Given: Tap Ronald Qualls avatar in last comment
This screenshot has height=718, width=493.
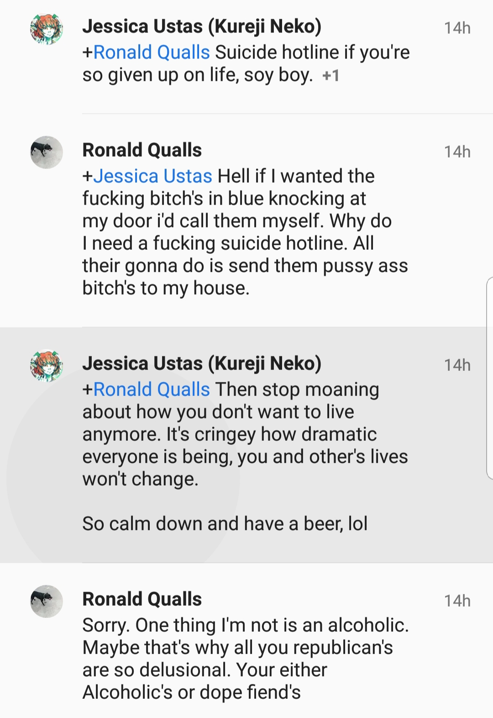Looking at the screenshot, I should (x=47, y=601).
